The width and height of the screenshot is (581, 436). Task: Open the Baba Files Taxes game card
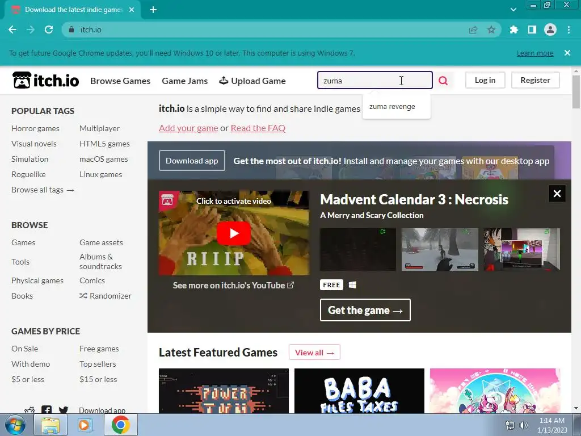[359, 391]
